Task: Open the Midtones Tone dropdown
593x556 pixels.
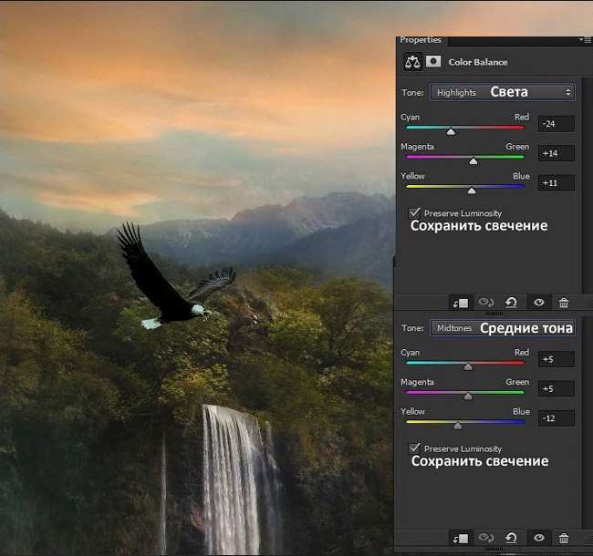Action: [503, 328]
